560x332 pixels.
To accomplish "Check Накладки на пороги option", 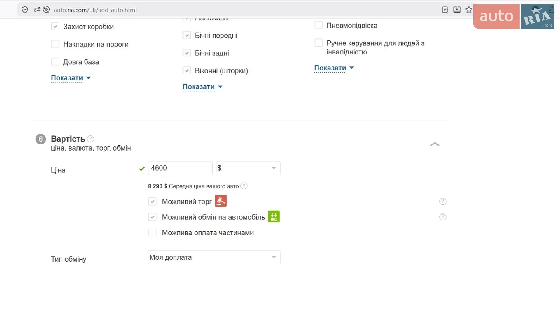I will (55, 44).
